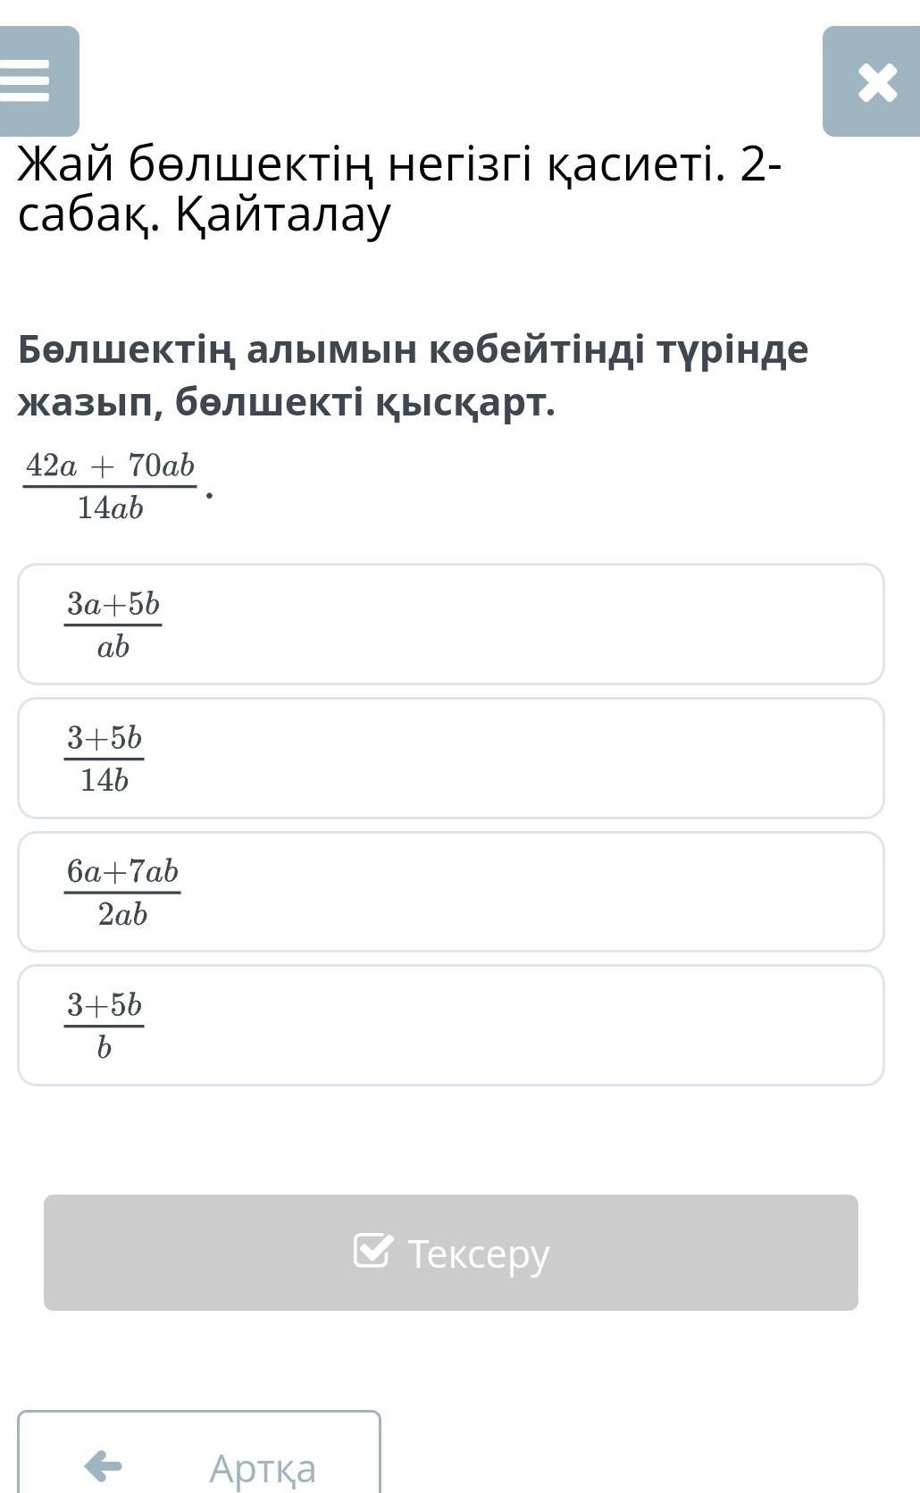Click the checkmark icon in Тексеру
920x1493 pixels.
(x=372, y=1251)
